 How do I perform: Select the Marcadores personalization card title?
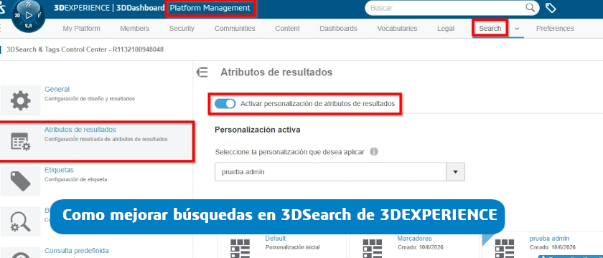coord(414,239)
